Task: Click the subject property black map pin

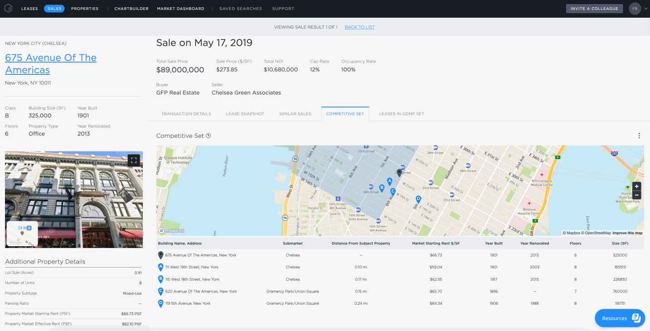Action: [399, 173]
